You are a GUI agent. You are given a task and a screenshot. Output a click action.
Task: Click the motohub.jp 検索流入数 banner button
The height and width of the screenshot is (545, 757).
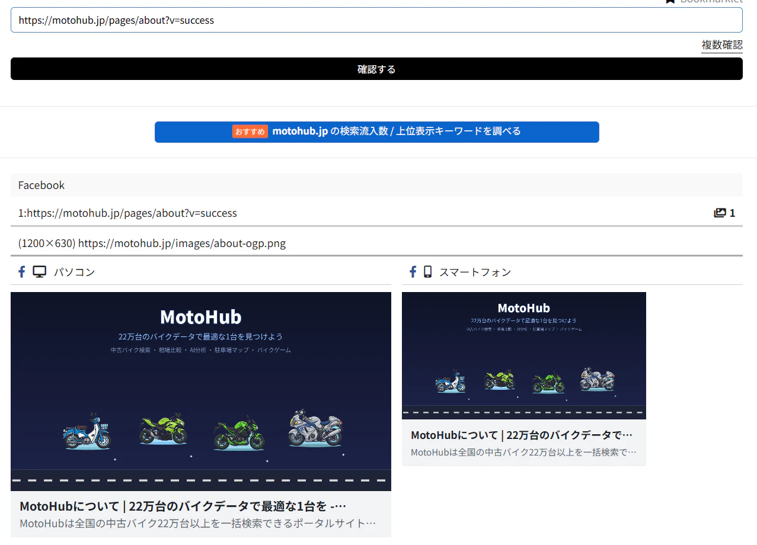point(376,132)
